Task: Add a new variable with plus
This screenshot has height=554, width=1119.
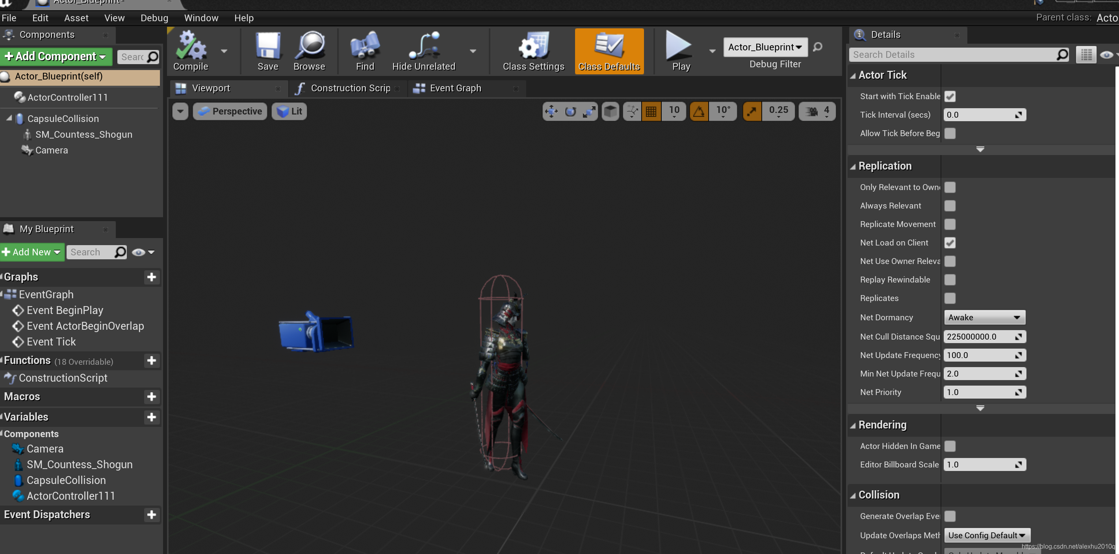Action: pos(151,417)
